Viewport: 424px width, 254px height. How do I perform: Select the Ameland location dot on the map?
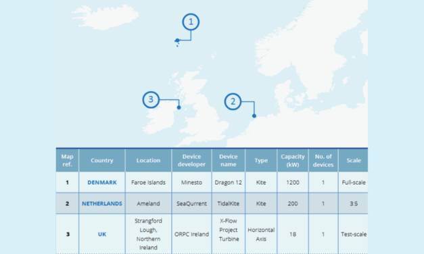click(x=254, y=116)
